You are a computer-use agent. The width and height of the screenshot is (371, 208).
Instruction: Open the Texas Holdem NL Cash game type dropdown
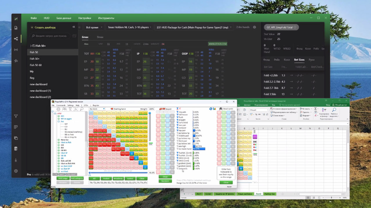tap(129, 28)
